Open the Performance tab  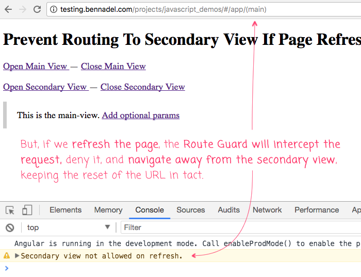pos(317,210)
